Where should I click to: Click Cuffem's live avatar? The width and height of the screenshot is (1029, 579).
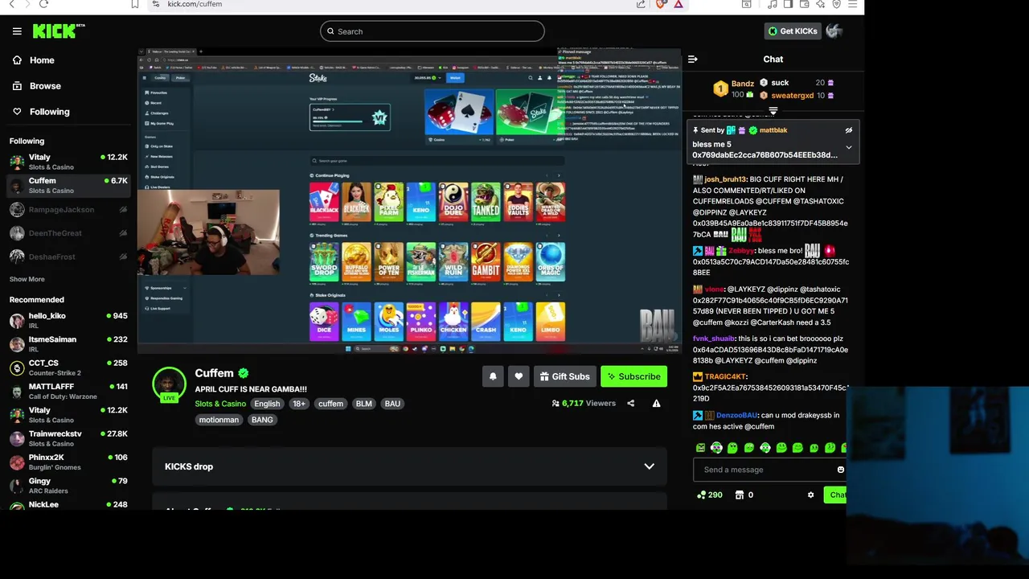pyautogui.click(x=169, y=384)
